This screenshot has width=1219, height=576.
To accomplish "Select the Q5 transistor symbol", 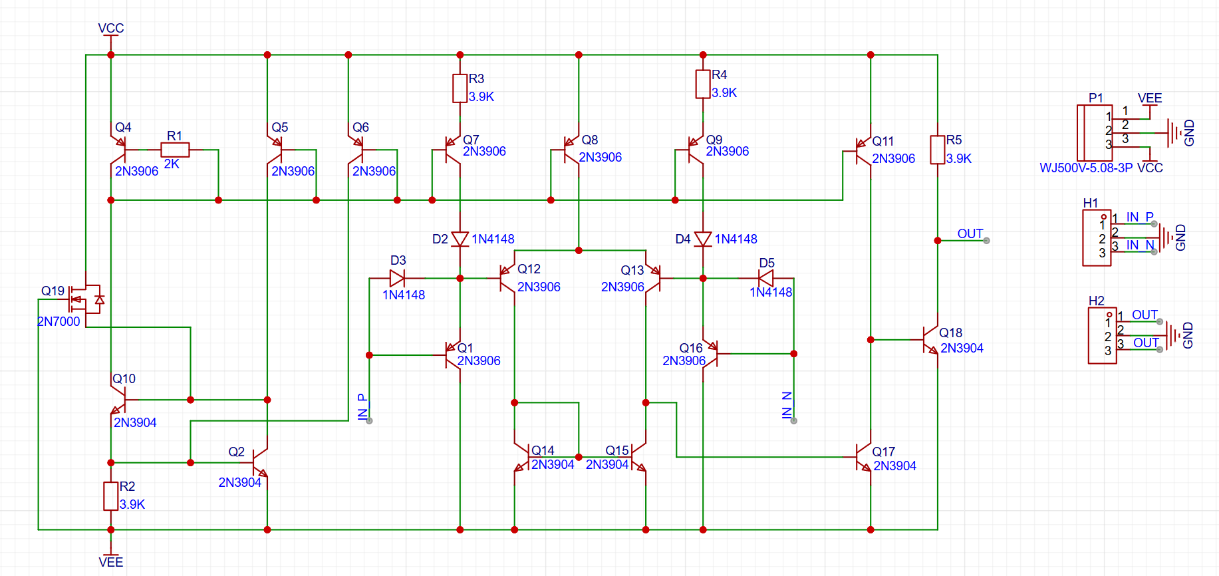I will 275,150.
